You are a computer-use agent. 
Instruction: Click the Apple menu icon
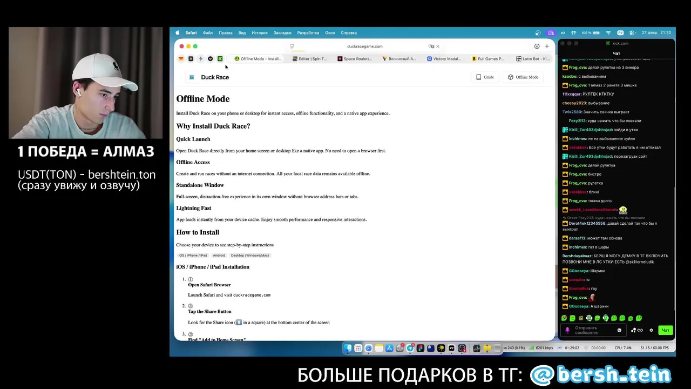tap(177, 32)
